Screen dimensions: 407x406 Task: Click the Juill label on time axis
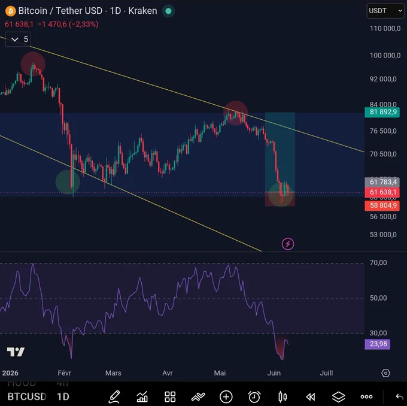click(326, 373)
